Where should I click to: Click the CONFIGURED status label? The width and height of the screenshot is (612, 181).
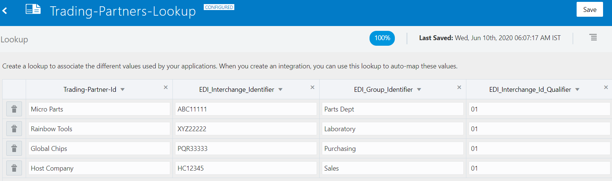click(219, 7)
